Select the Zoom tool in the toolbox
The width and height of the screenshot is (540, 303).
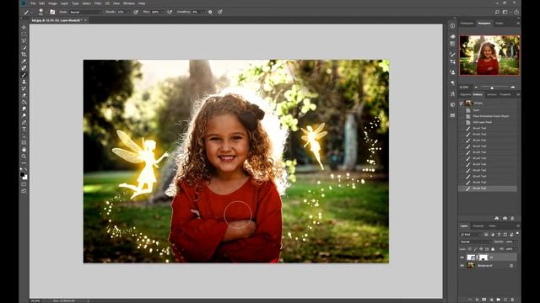pyautogui.click(x=24, y=157)
